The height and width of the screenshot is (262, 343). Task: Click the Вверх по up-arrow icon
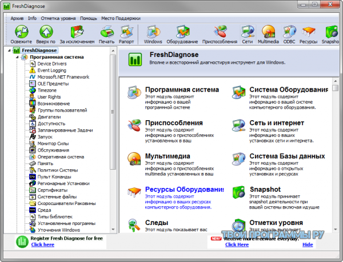[46, 31]
